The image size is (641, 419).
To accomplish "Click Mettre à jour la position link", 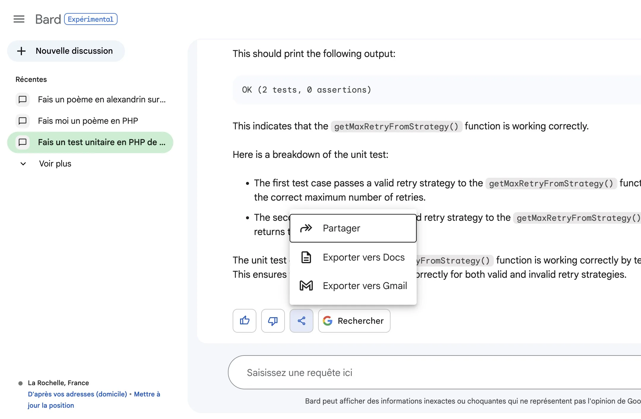I will [147, 394].
